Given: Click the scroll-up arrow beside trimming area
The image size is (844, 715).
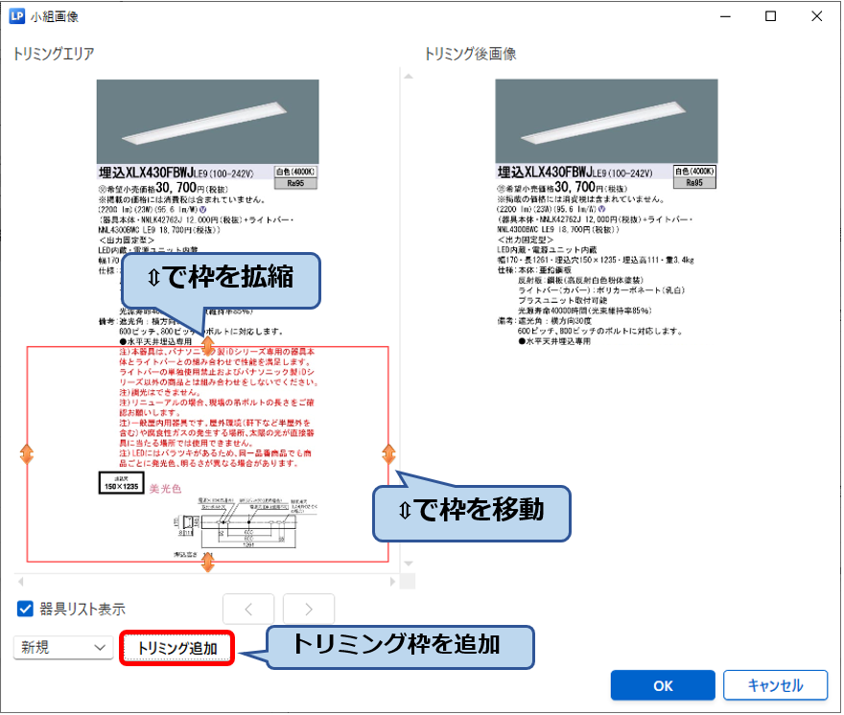Looking at the screenshot, I should [407, 75].
